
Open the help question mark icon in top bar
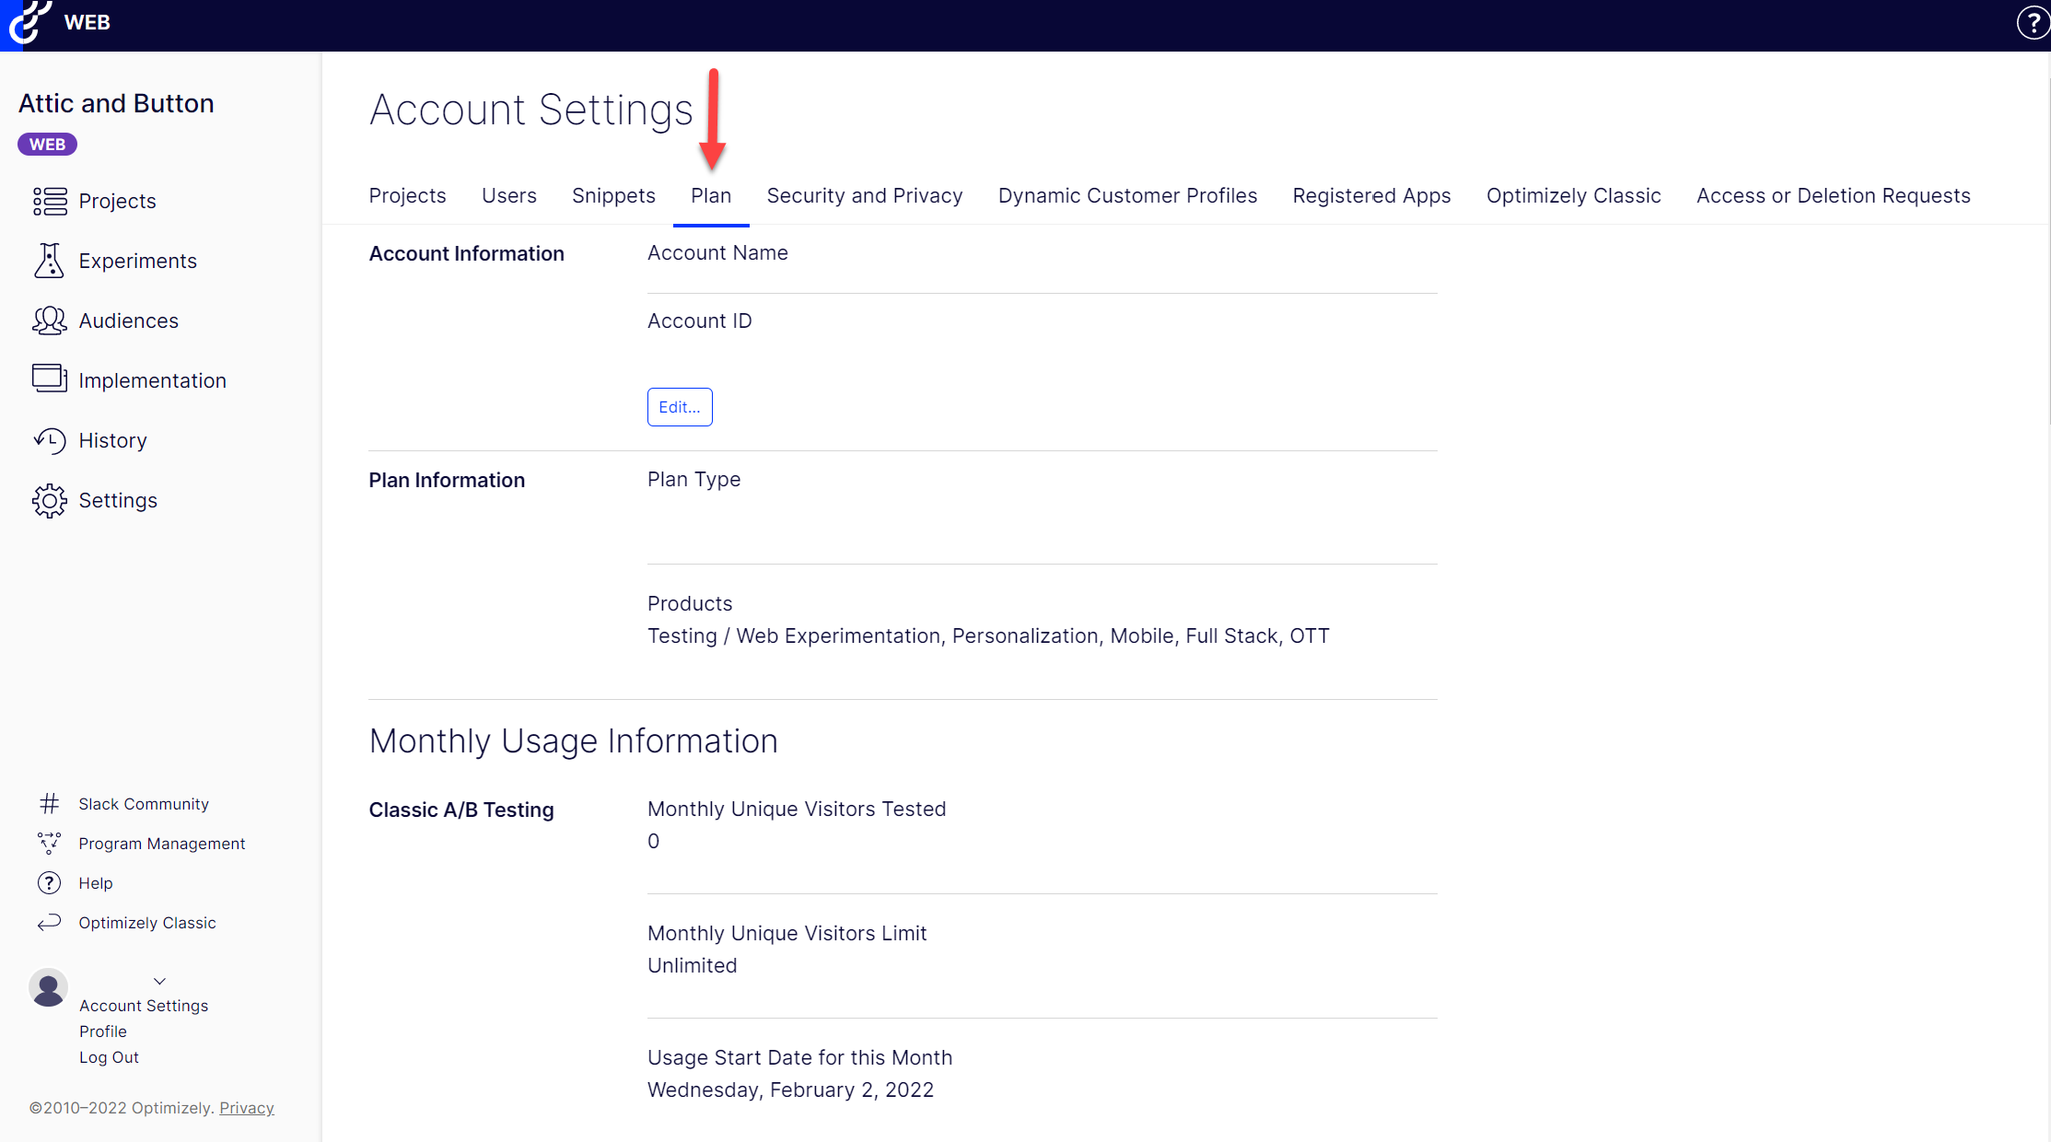point(2033,23)
